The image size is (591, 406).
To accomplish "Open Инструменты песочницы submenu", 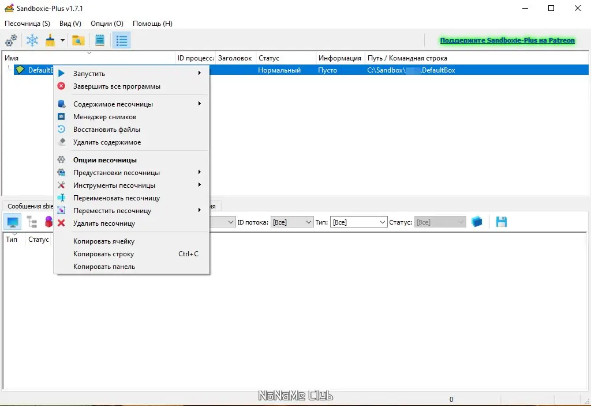I will (x=132, y=185).
